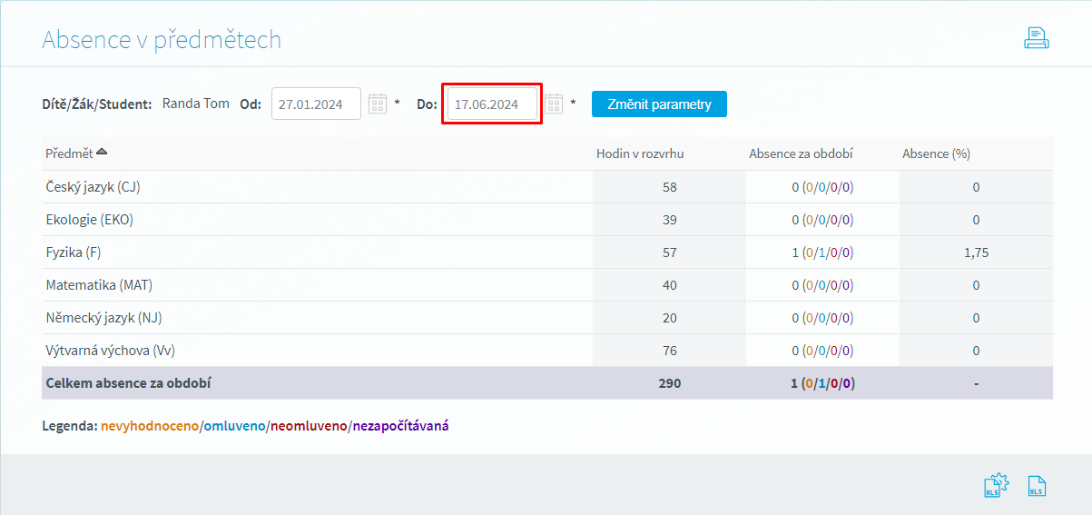Open calendar picker for the Od date
This screenshot has height=515, width=1092.
(378, 104)
